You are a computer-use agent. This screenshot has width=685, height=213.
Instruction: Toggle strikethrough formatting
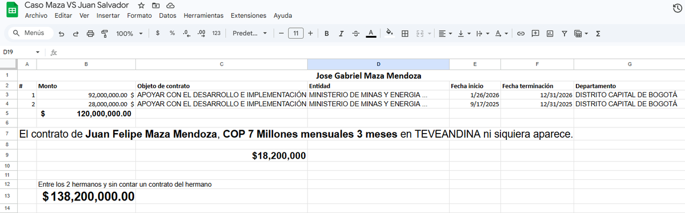(356, 34)
